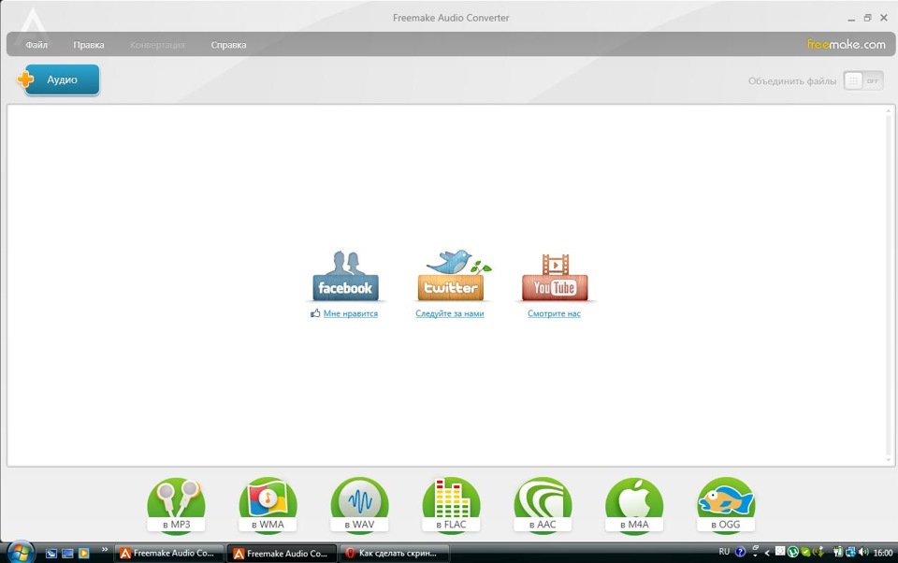Open the blue help question-mark tray icon
This screenshot has height=563, width=898.
point(741,552)
